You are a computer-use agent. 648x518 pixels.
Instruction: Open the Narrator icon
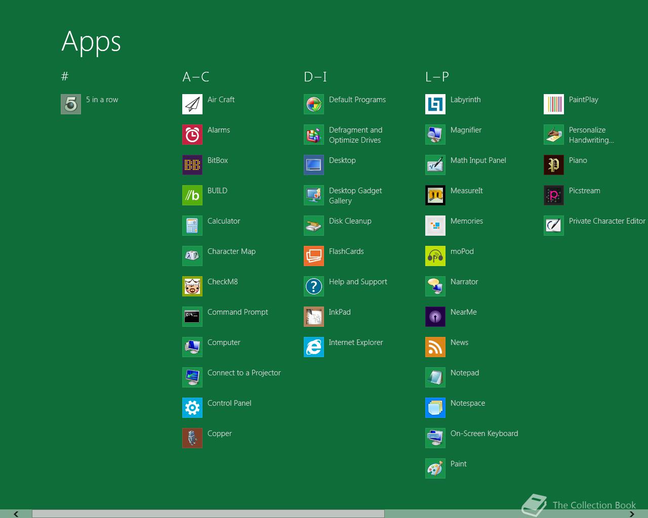click(435, 286)
